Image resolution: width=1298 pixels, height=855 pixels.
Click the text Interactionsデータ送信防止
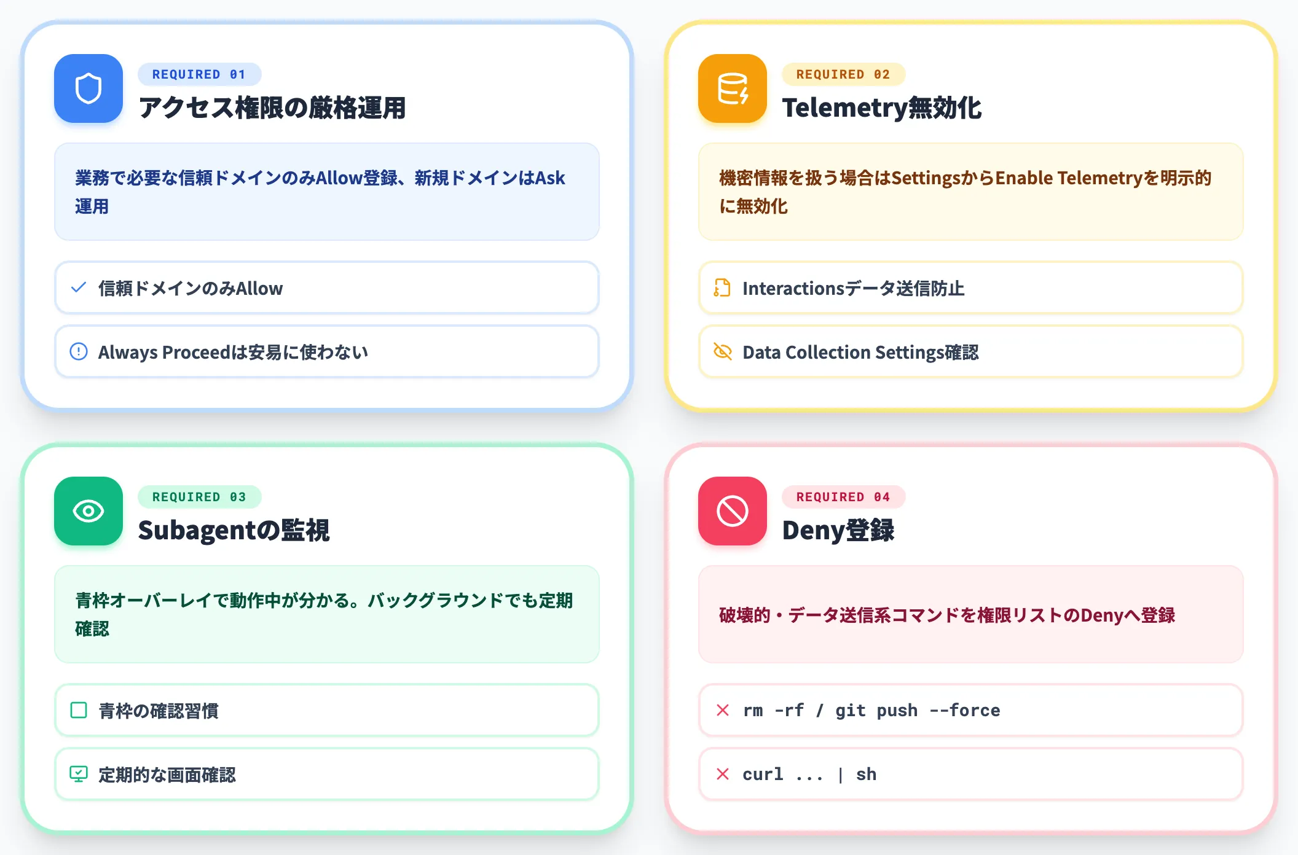tap(854, 288)
